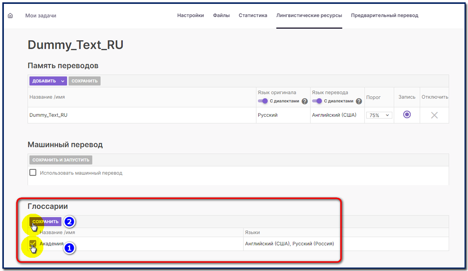Select the write radio button for Dummy_Text_RU
468x271 pixels.
(x=407, y=115)
